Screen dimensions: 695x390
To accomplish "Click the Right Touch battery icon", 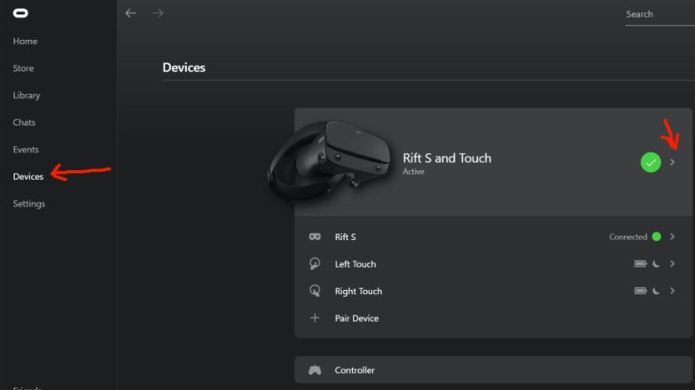I will [640, 291].
